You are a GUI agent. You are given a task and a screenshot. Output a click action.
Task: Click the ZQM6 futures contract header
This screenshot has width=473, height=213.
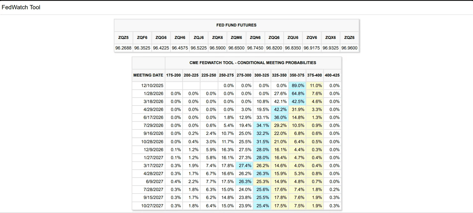(236, 38)
